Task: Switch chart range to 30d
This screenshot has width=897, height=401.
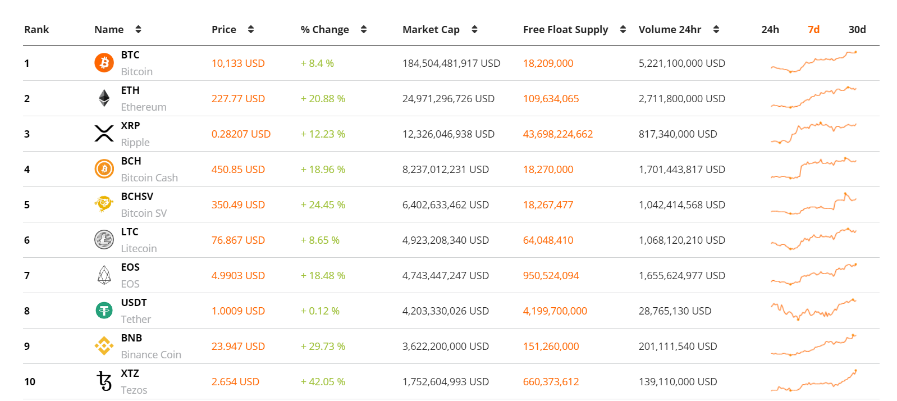Action: point(857,30)
